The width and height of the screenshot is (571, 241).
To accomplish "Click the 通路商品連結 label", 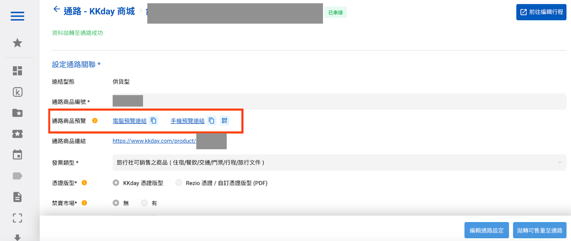I will click(69, 141).
